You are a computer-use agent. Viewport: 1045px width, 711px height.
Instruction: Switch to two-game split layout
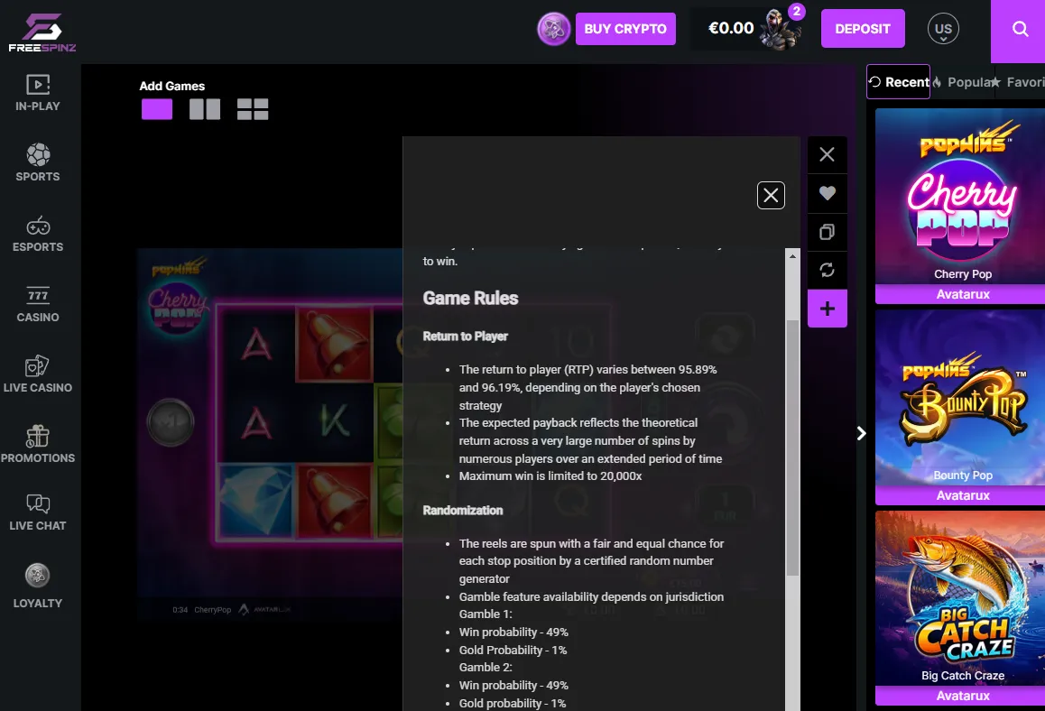[205, 109]
